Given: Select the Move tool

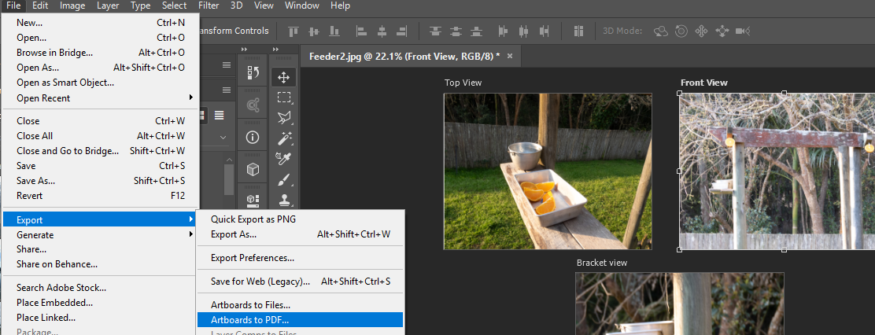Looking at the screenshot, I should [x=283, y=77].
